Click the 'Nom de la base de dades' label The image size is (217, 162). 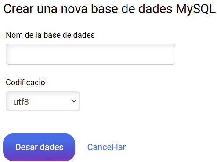[50, 35]
